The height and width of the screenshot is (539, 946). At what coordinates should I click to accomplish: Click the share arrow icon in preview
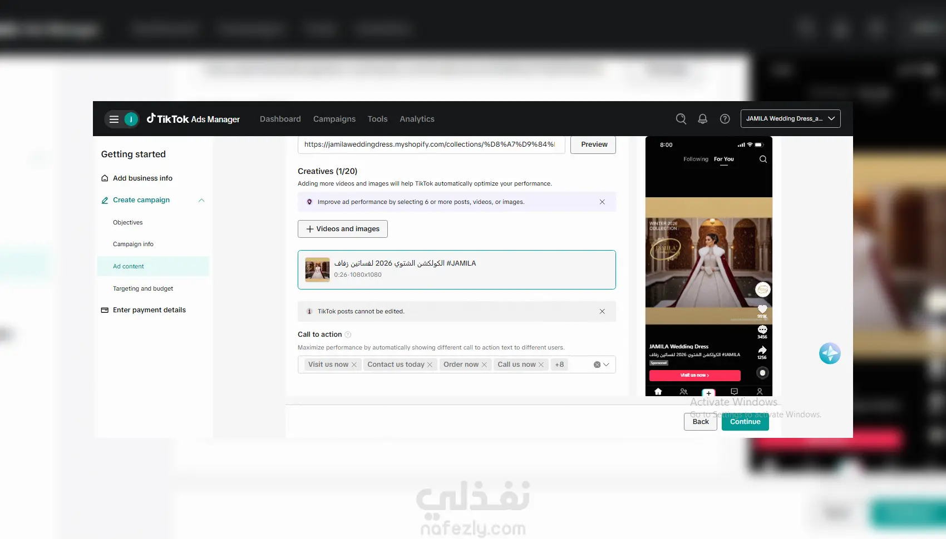click(x=762, y=350)
